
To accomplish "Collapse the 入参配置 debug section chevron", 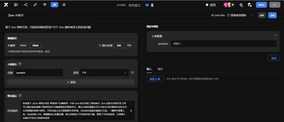I will [275, 36].
